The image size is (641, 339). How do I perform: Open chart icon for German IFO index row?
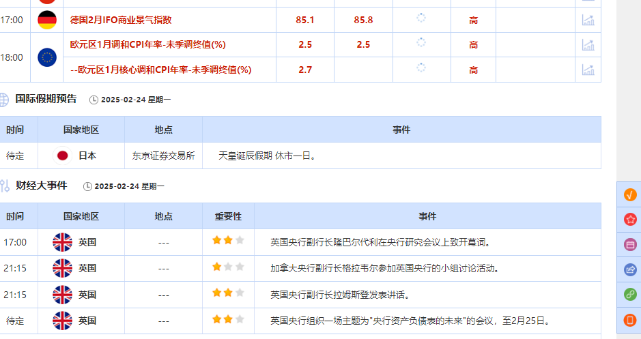pos(587,20)
